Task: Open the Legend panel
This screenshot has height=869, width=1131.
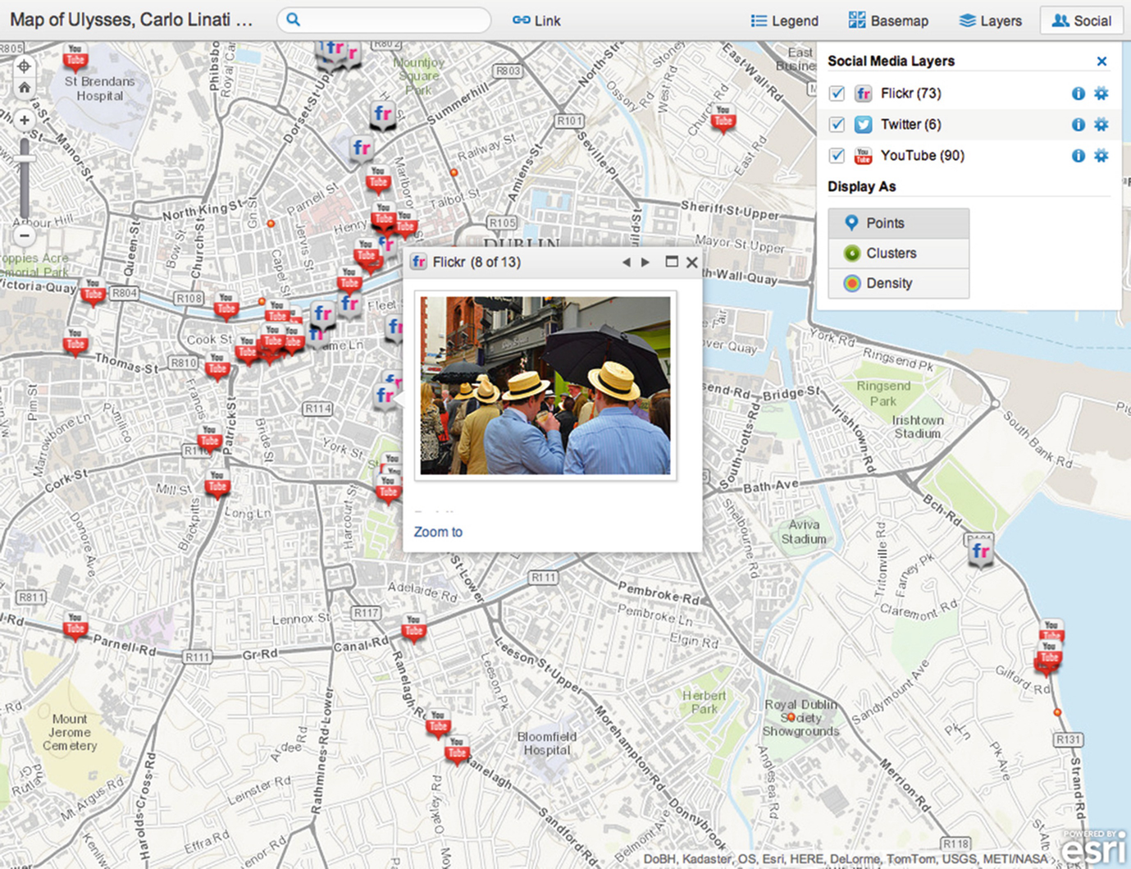Action: 784,21
